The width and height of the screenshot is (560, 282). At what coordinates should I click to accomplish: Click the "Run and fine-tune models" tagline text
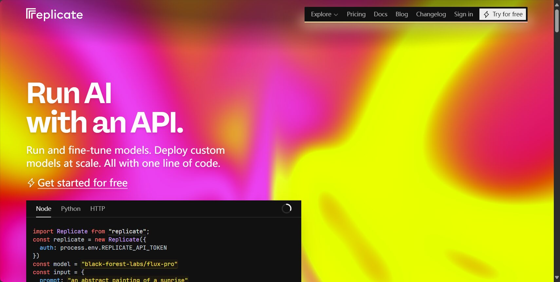point(125,157)
